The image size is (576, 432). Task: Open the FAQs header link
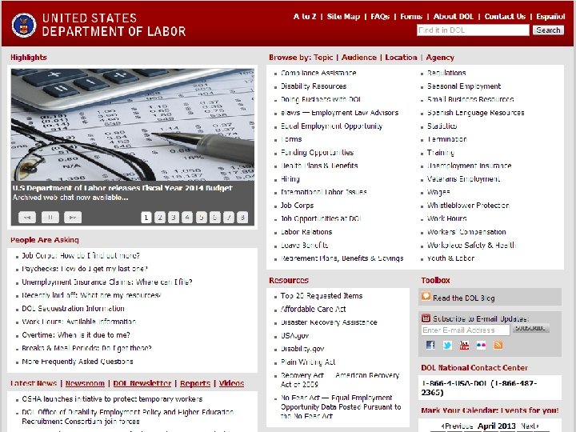click(380, 17)
